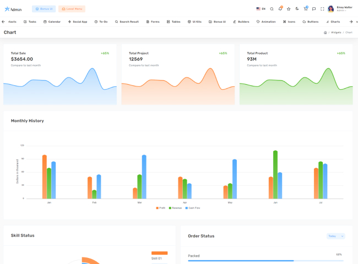Open the EN language dropdown
This screenshot has width=358, height=264.
pos(261,9)
